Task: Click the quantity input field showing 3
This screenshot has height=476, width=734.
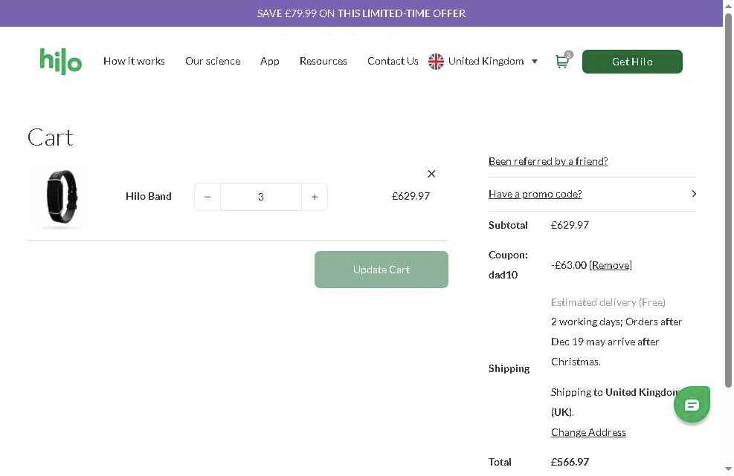Action: (261, 197)
